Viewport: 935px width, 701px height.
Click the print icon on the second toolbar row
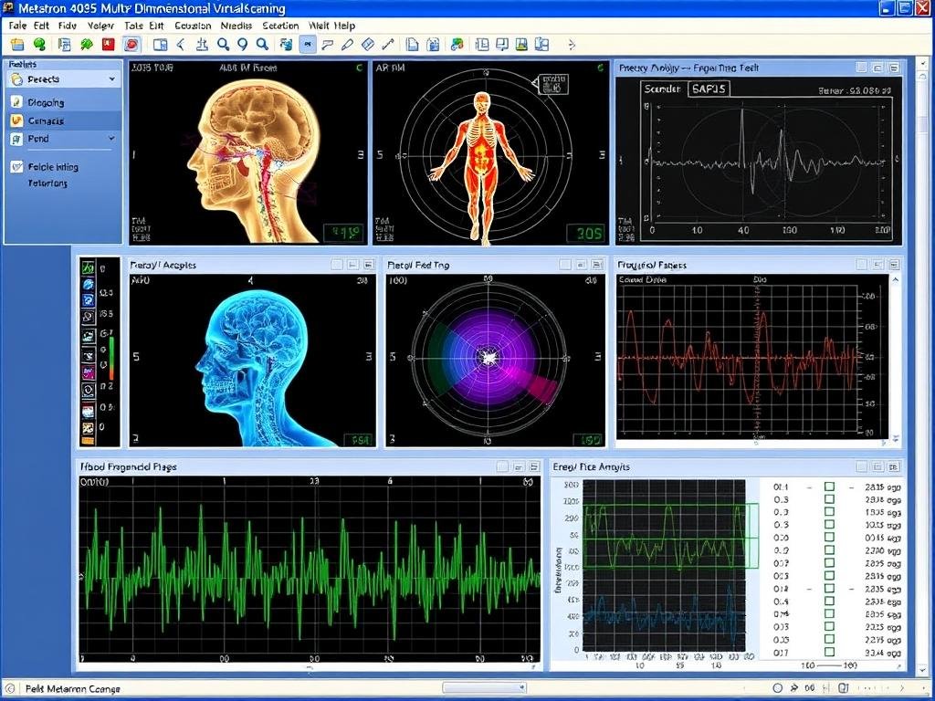coord(64,43)
